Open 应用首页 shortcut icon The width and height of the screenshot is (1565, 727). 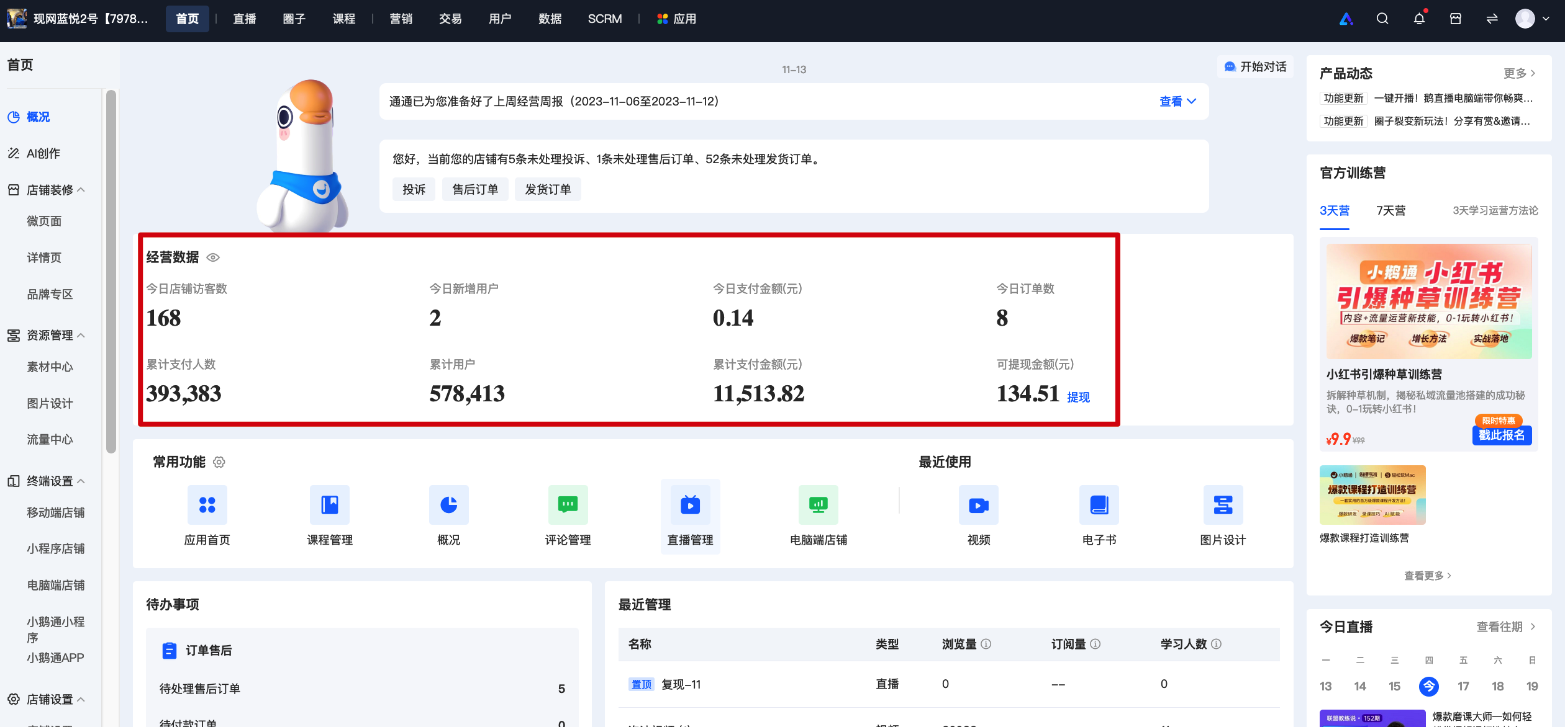coord(207,505)
